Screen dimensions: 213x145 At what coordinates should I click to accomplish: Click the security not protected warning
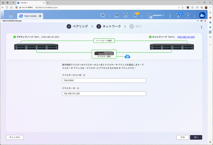coord(26,7)
